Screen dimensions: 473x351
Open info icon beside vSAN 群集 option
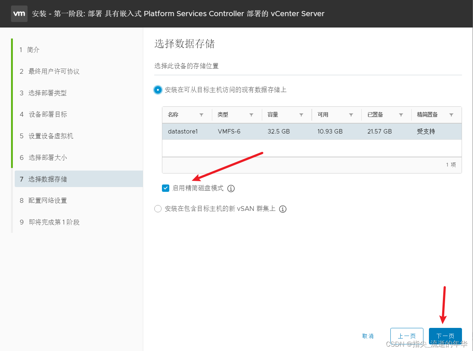pos(283,209)
